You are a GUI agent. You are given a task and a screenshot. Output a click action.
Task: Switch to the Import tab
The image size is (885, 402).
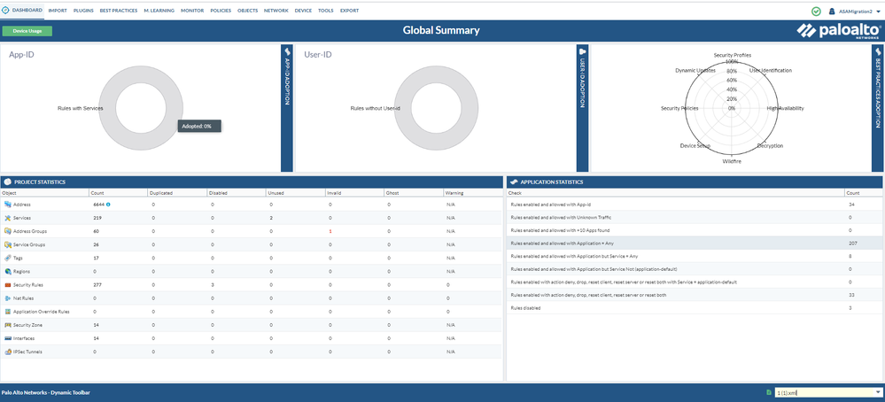58,10
